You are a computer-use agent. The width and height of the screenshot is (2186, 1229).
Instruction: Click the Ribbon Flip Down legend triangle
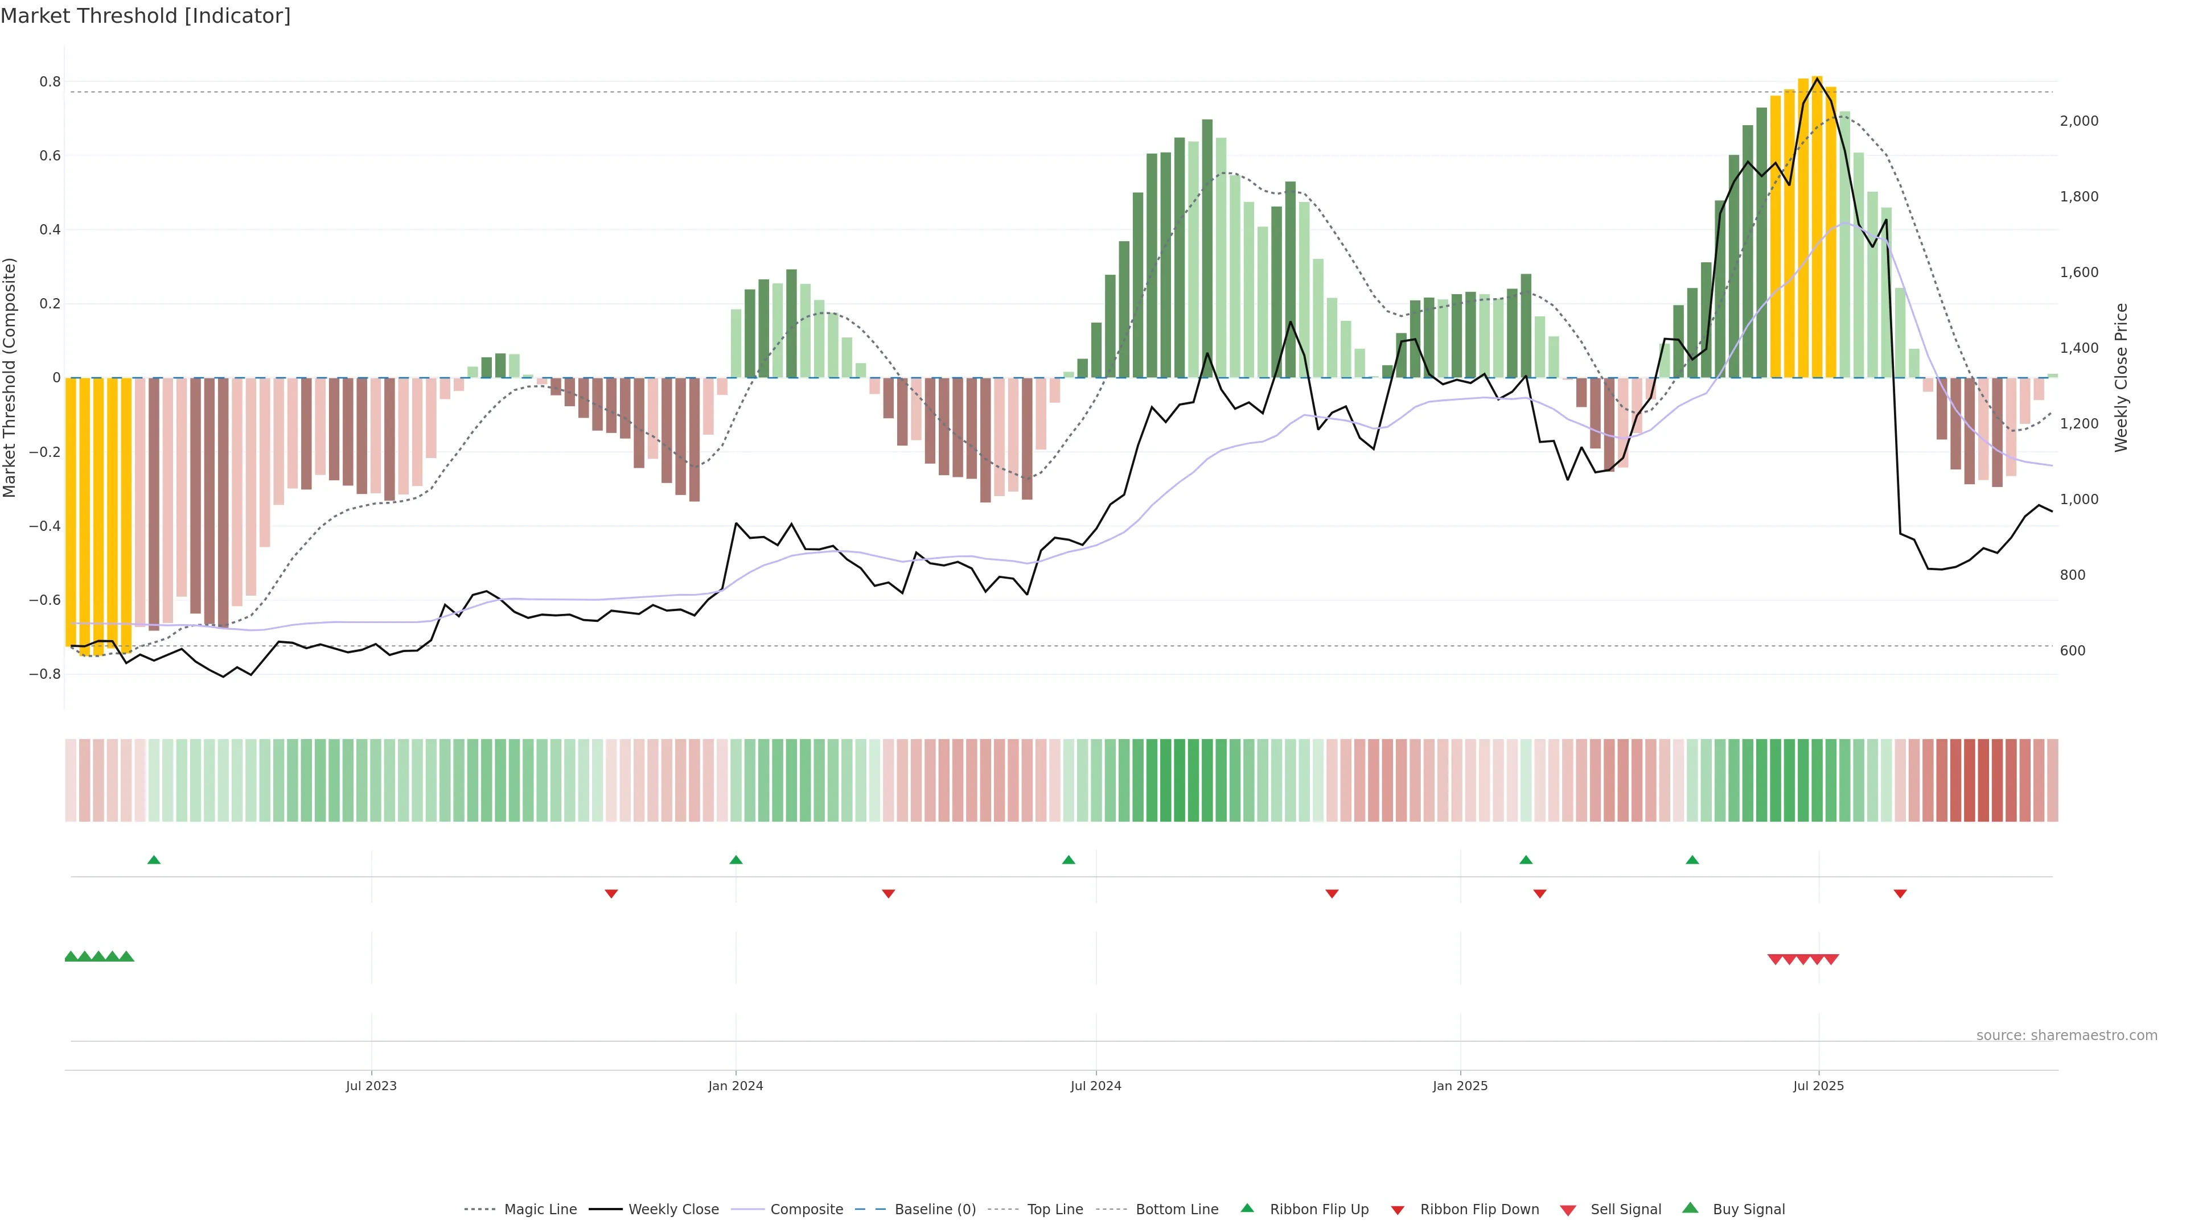coord(1398,1210)
